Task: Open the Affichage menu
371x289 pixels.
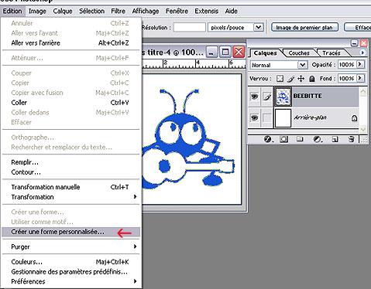Action: 146,11
